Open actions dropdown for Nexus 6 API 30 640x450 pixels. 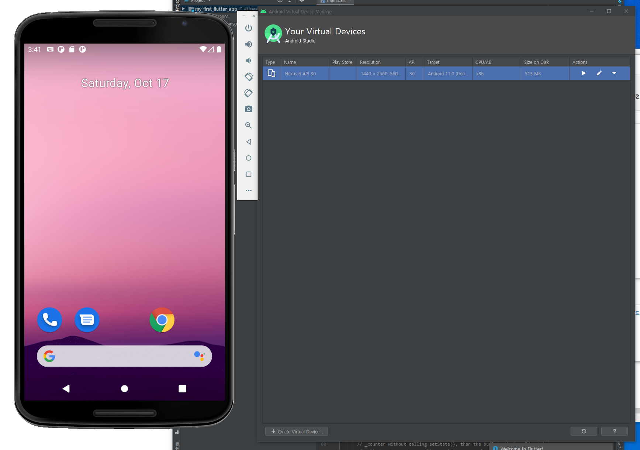coord(614,73)
